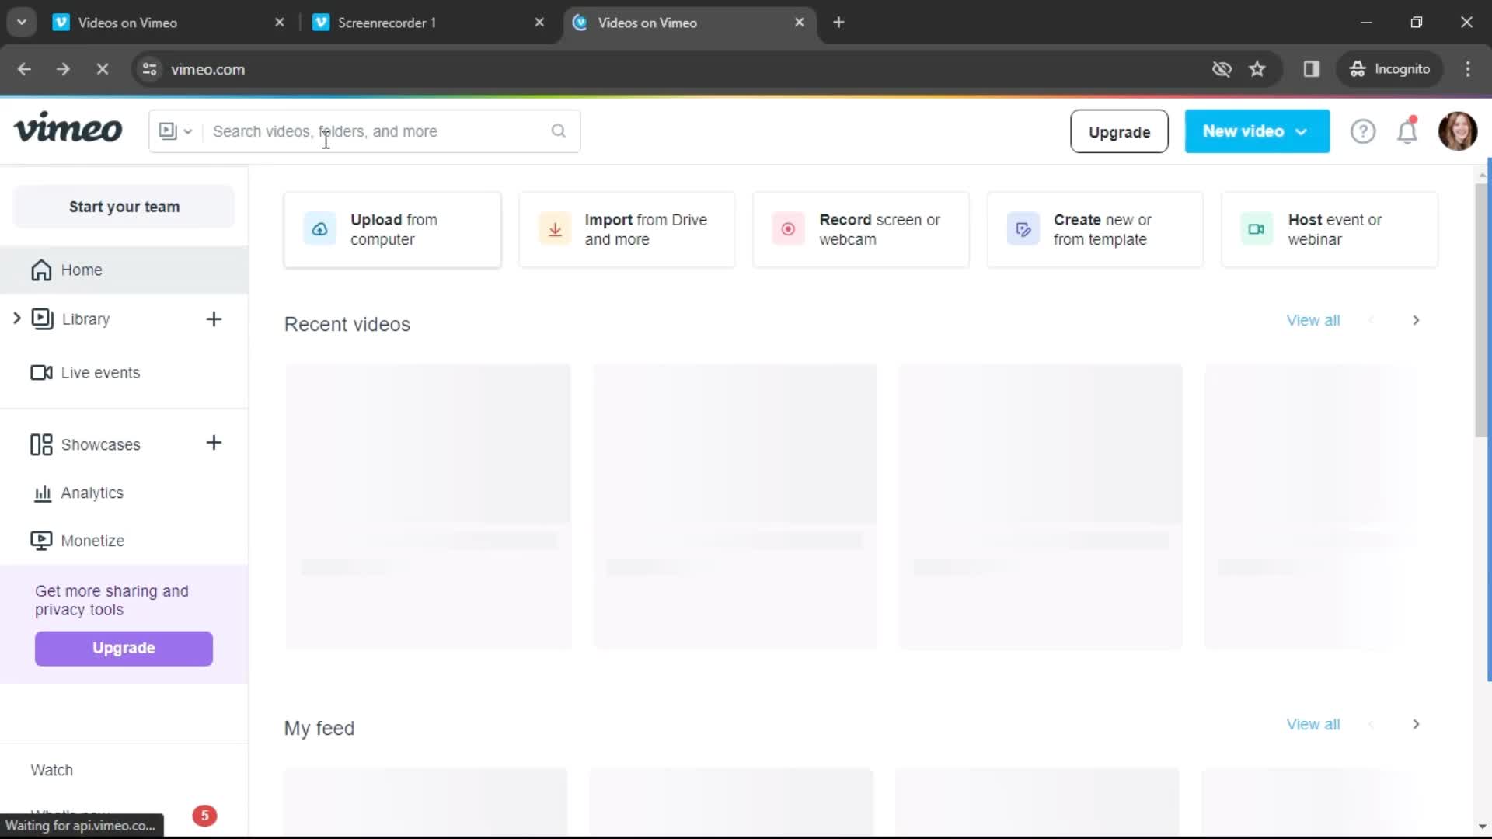Click the Analytics bar chart icon
The height and width of the screenshot is (839, 1492).
point(43,493)
